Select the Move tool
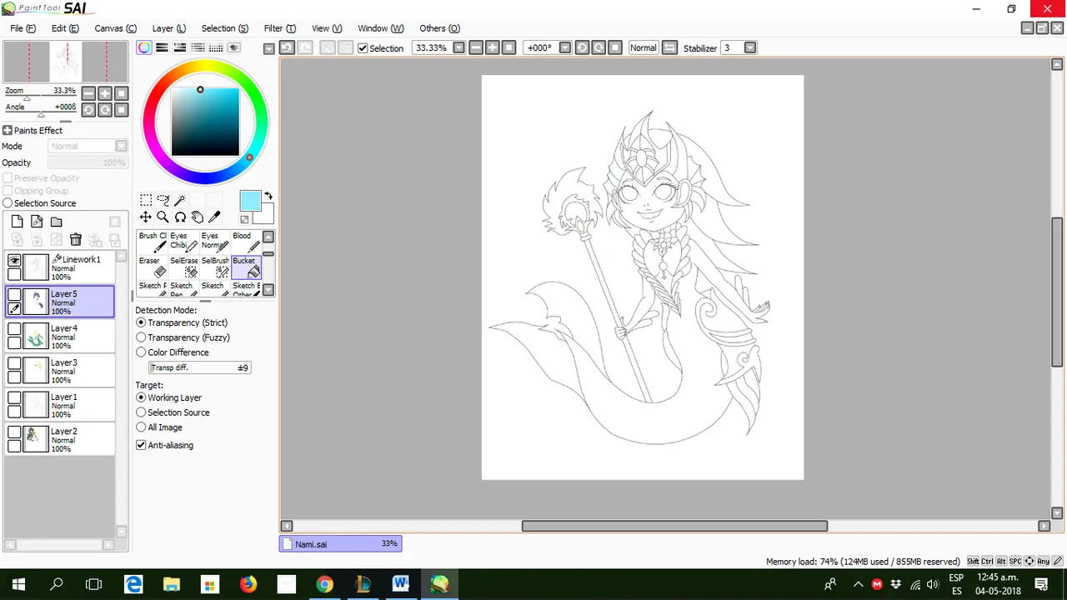This screenshot has width=1067, height=600. 146,217
